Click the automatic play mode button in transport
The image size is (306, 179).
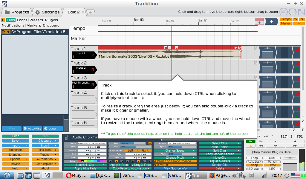click(251, 141)
